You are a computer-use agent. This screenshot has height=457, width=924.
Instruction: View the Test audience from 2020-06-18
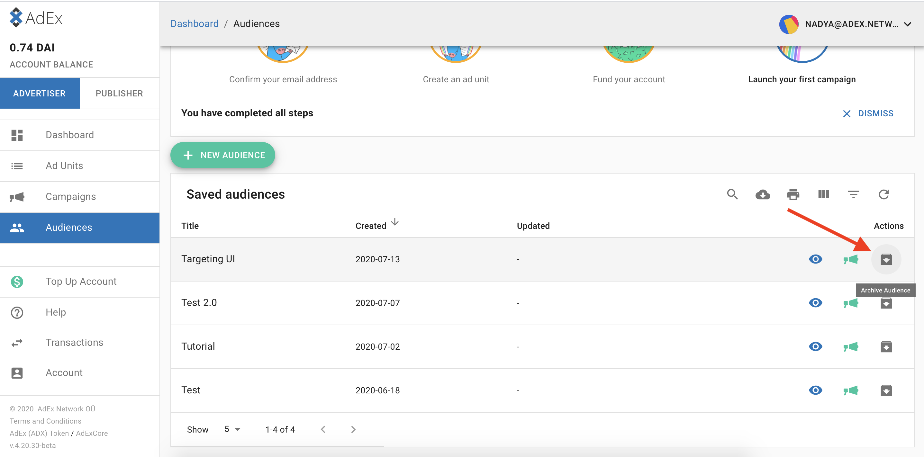click(815, 390)
